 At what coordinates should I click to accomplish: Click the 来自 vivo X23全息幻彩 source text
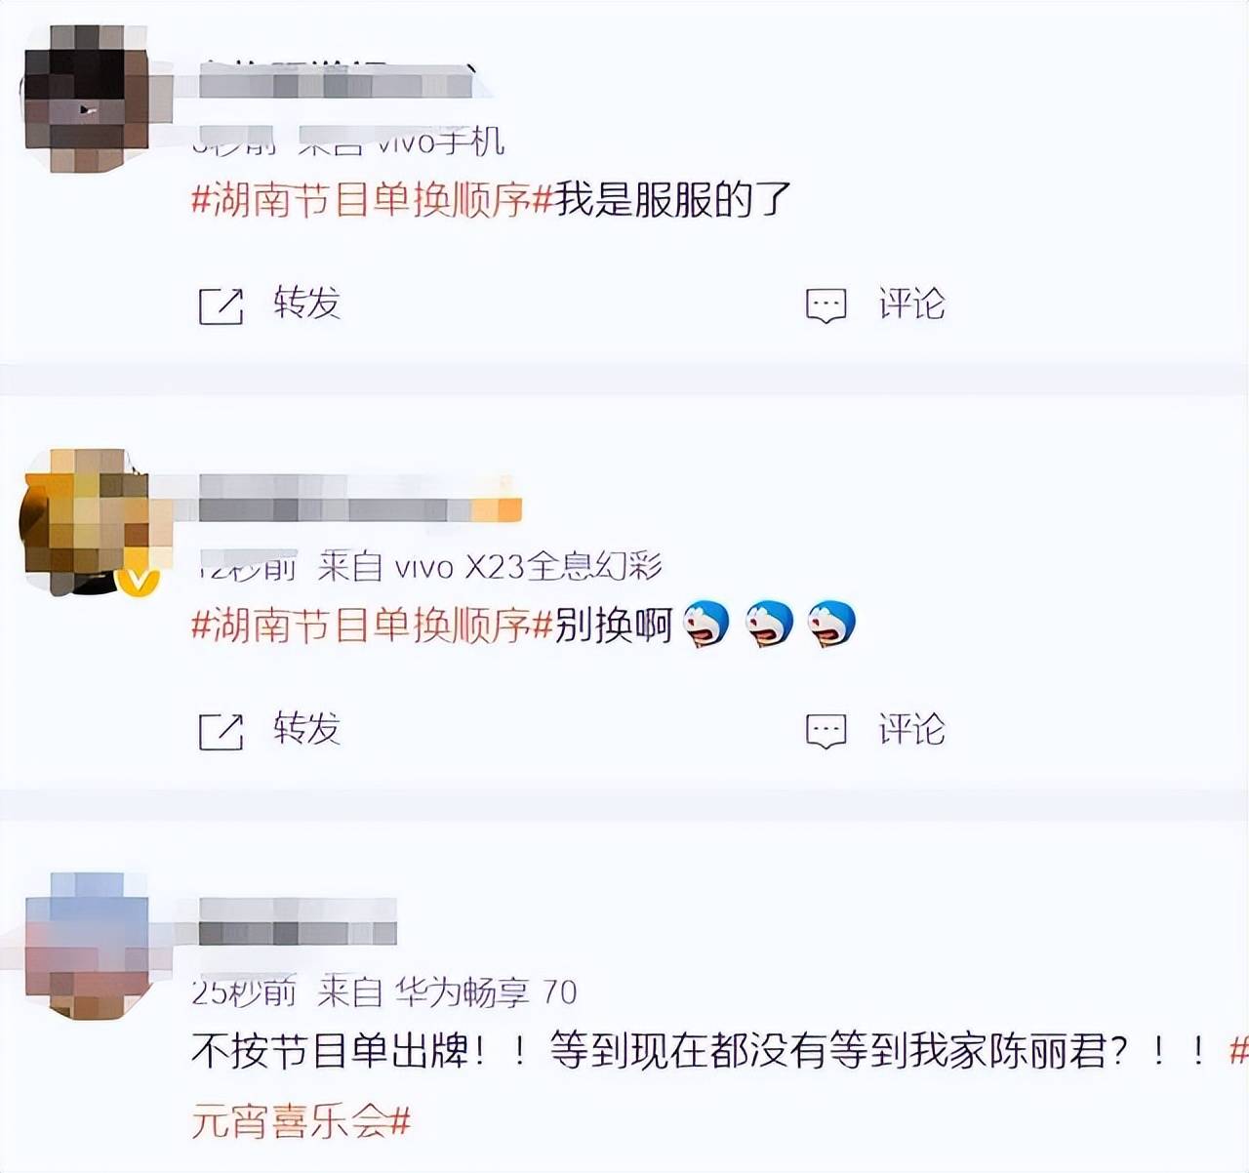pyautogui.click(x=490, y=566)
